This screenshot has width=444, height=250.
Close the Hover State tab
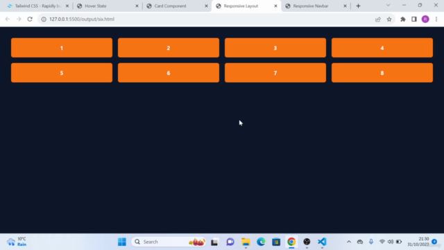pos(137,6)
